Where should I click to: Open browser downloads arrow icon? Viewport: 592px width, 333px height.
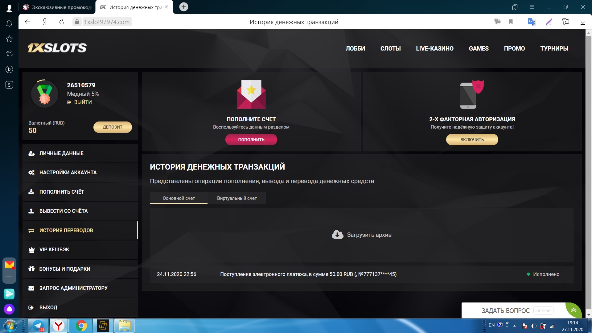pos(583,22)
